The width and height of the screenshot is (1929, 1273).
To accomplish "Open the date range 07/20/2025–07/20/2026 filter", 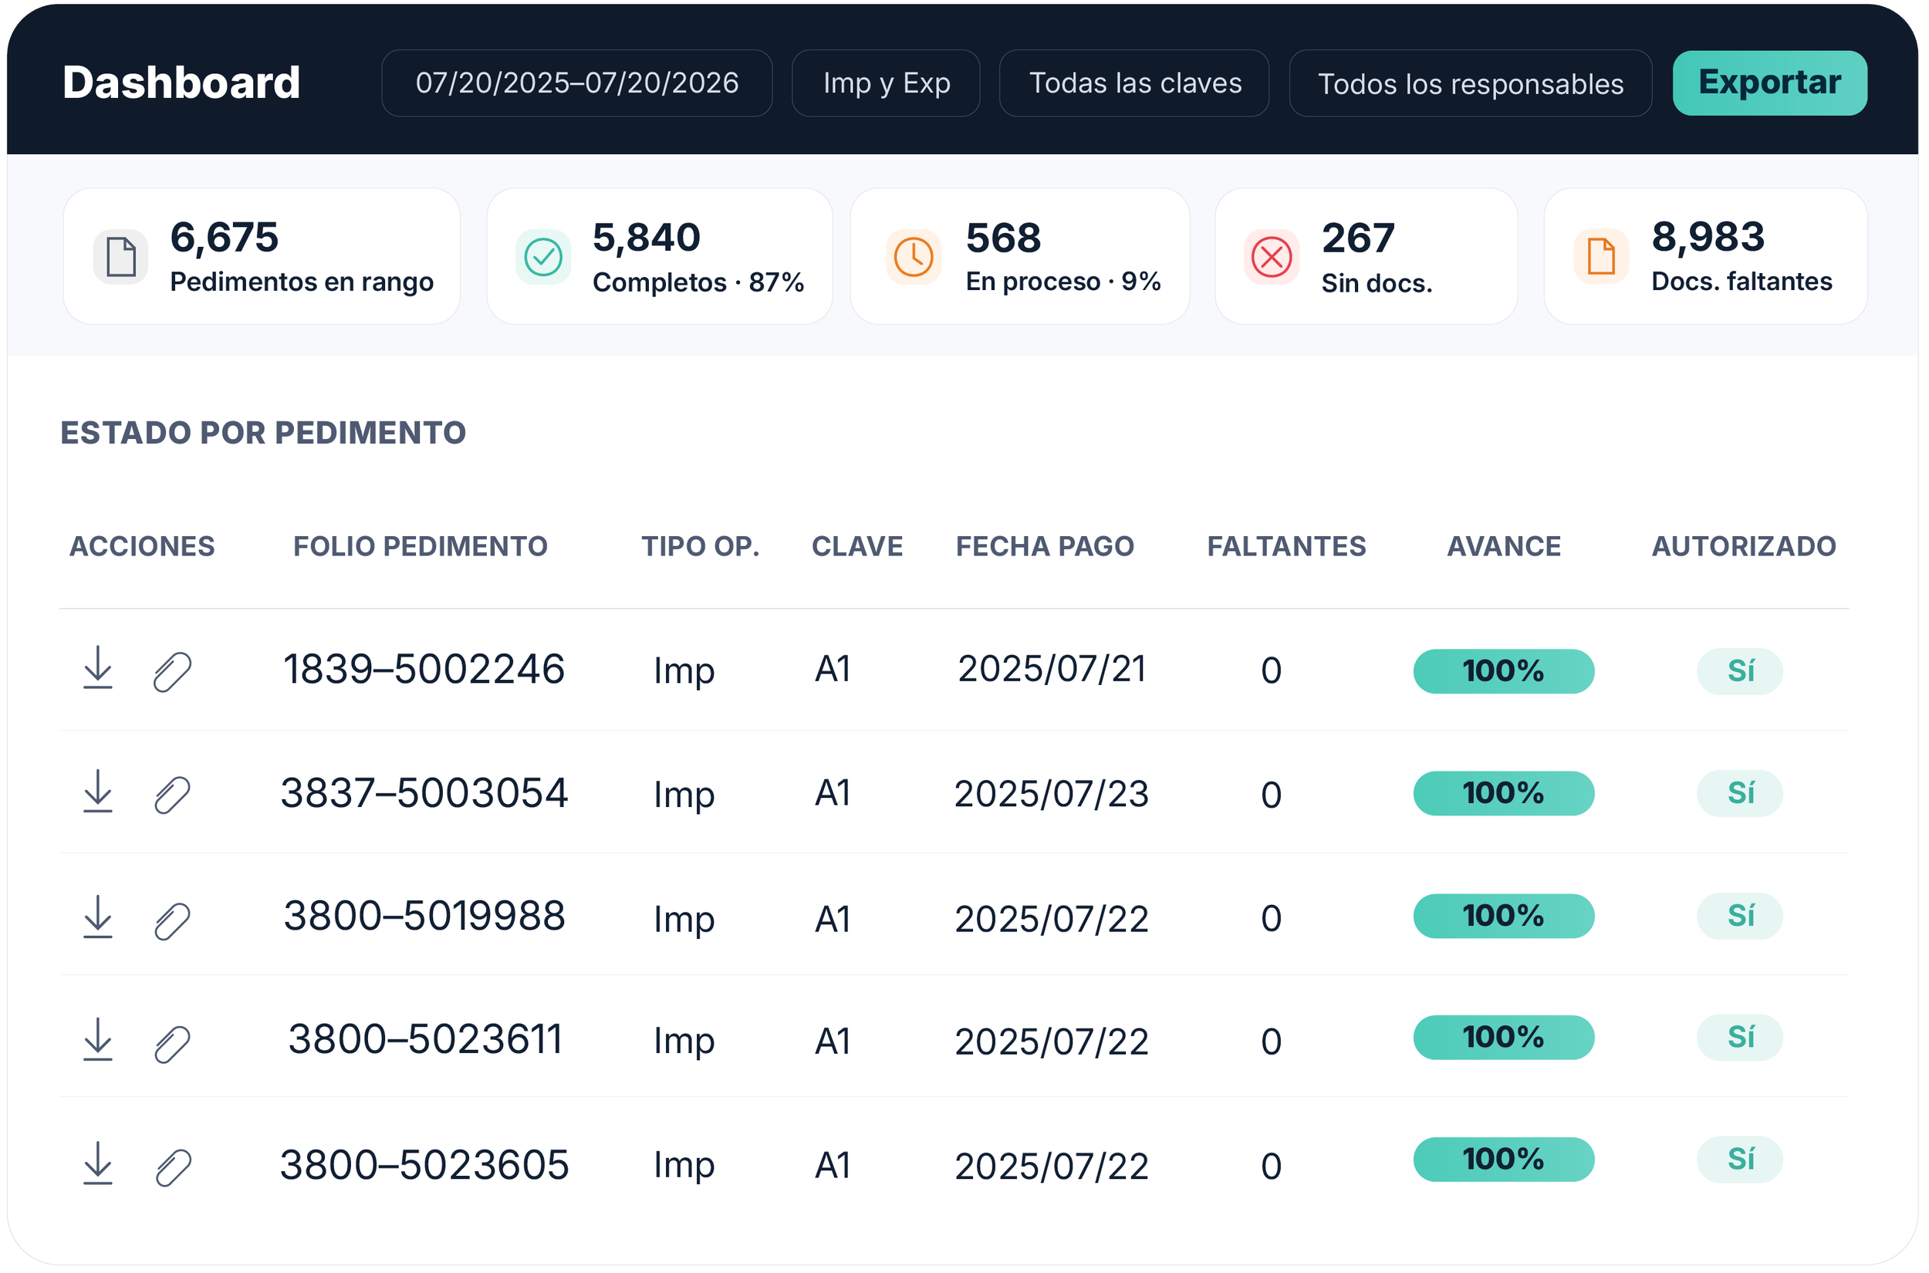I will coord(577,83).
